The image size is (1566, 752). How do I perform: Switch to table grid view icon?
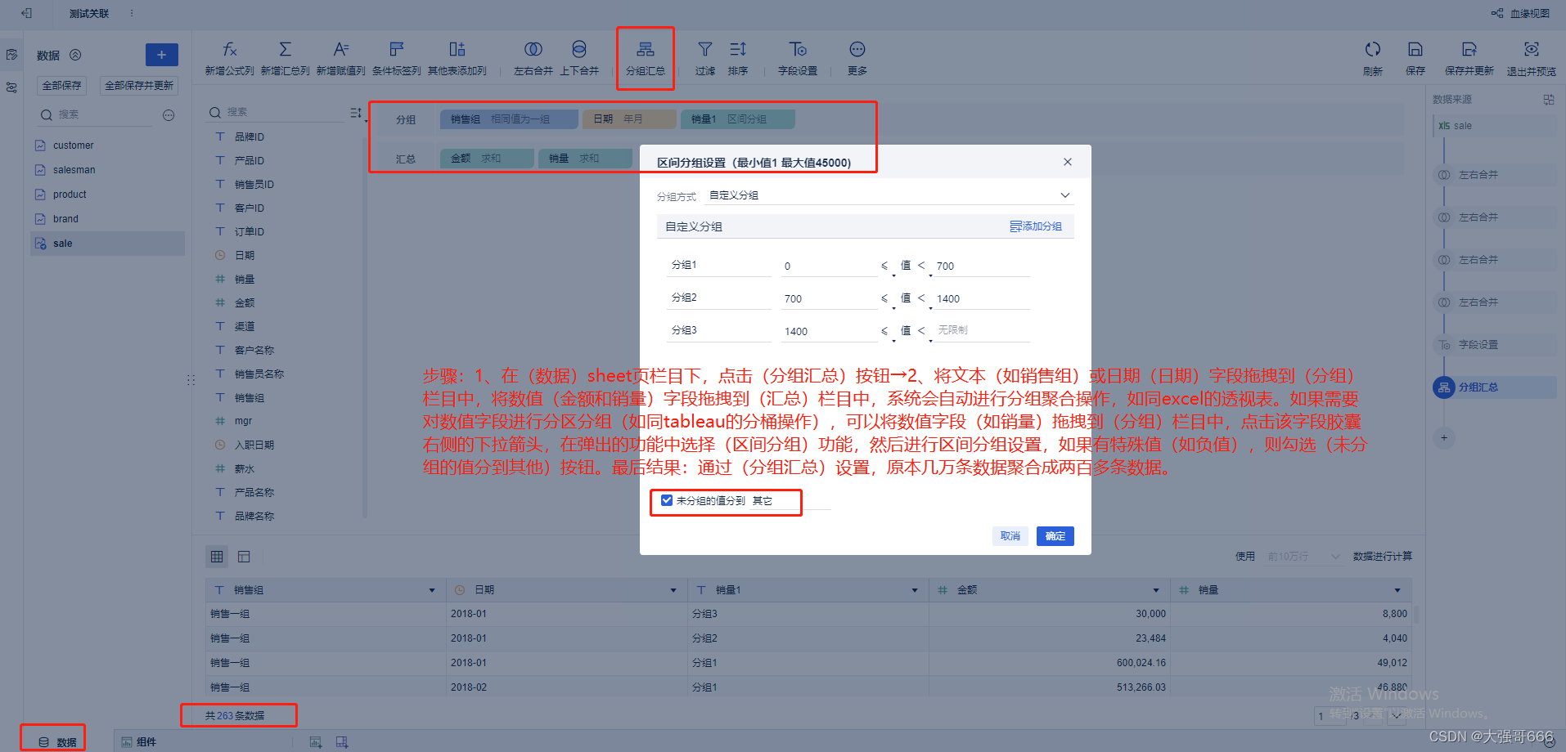click(x=217, y=557)
